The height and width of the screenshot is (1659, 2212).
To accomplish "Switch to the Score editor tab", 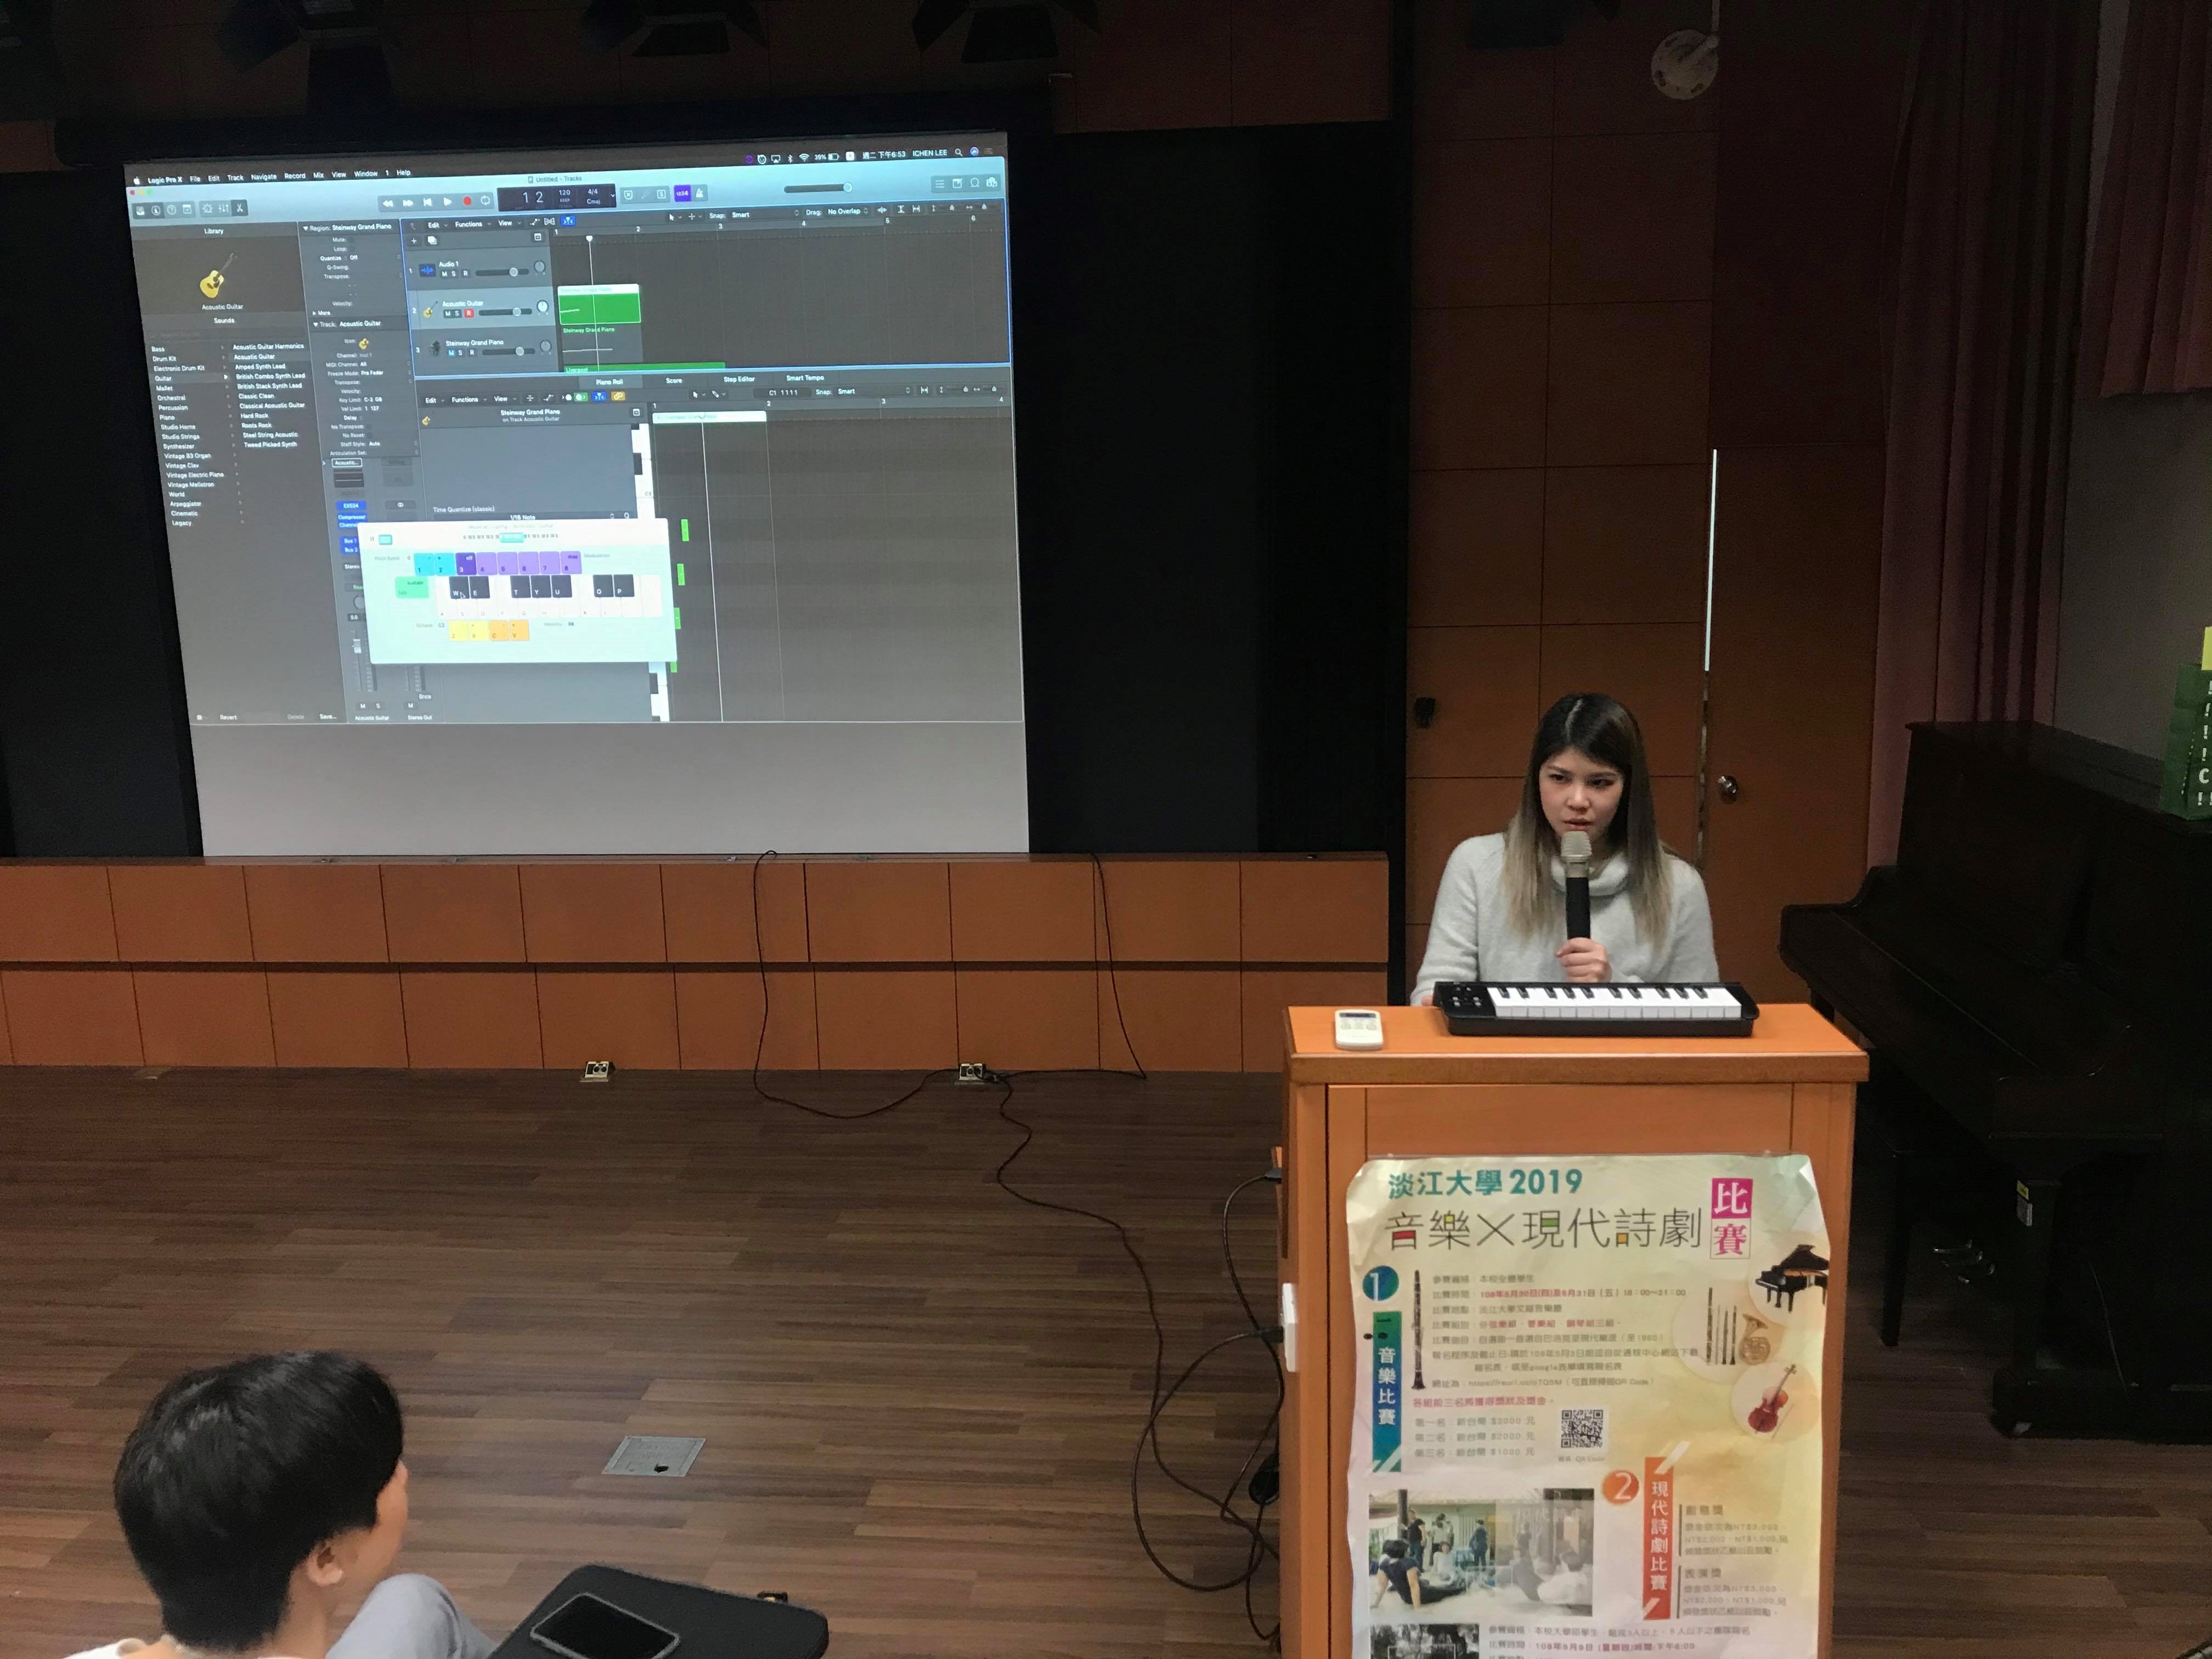I will [674, 381].
